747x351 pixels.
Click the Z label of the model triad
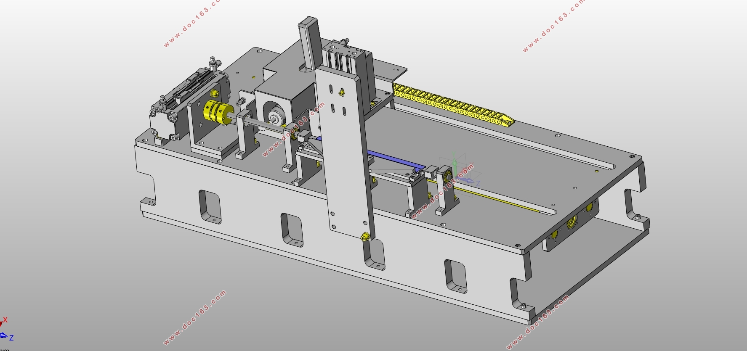(x=478, y=183)
